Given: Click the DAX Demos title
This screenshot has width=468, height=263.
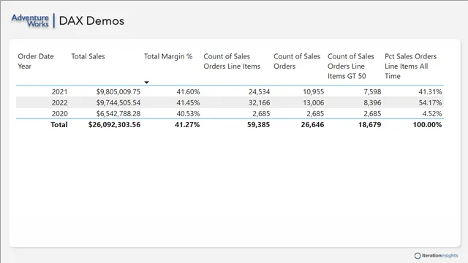Looking at the screenshot, I should [x=91, y=21].
